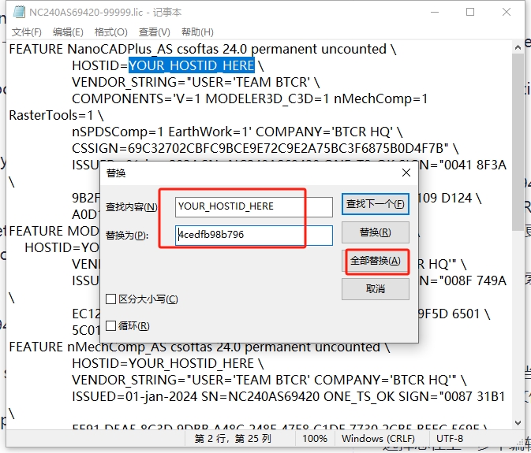This screenshot has height=453, width=531.
Task: Click the 替换(R) button
Action: (376, 232)
